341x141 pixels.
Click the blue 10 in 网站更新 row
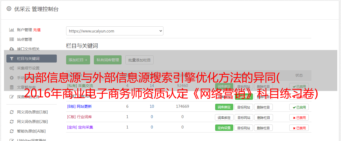[152, 106]
